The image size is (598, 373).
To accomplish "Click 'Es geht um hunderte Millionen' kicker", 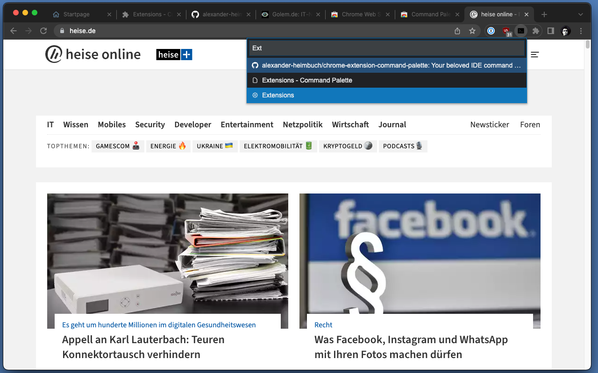I will coord(159,325).
